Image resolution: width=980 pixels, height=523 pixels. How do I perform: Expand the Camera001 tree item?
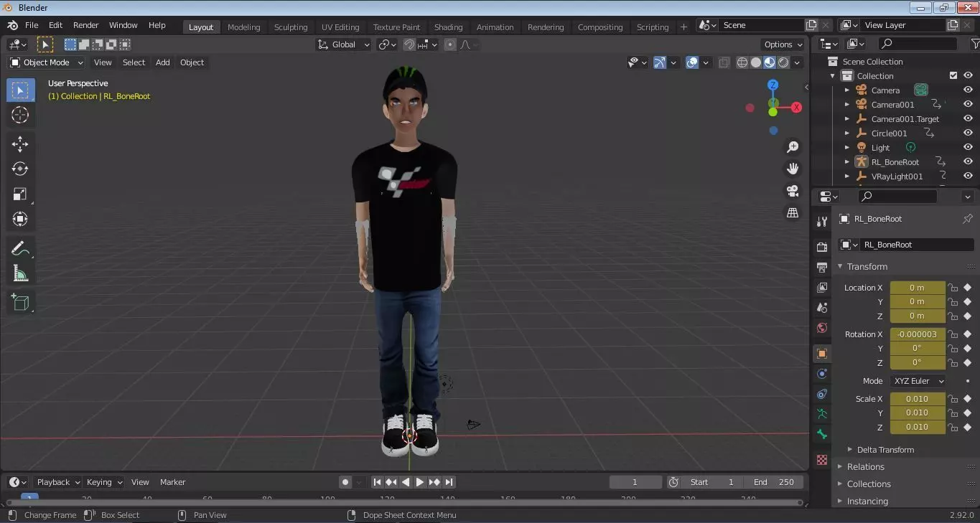[x=847, y=105]
